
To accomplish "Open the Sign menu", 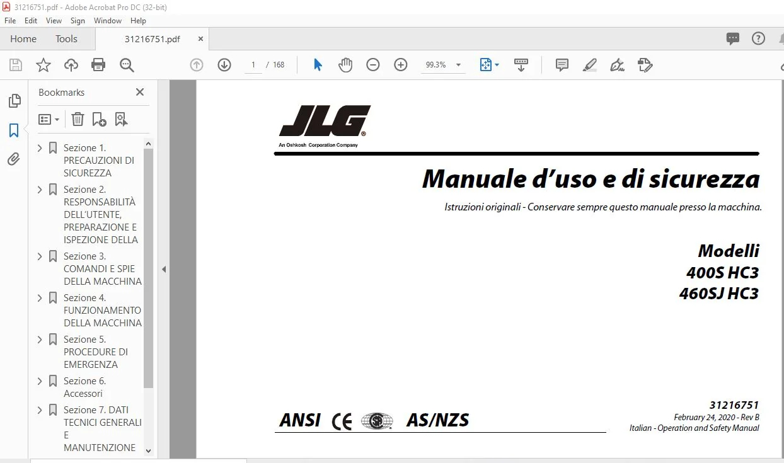I will tap(78, 21).
